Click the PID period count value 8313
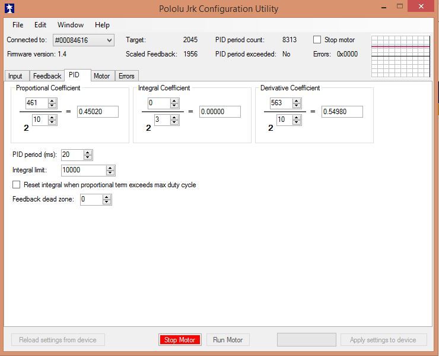This screenshot has width=439, height=356. 290,40
